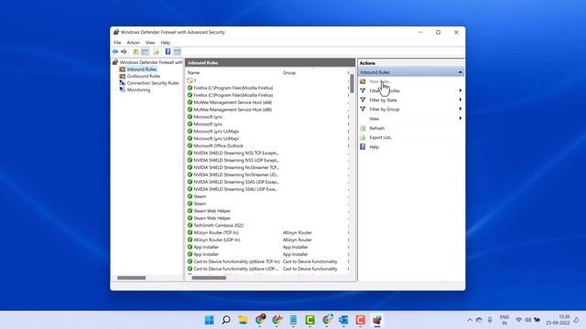The height and width of the screenshot is (329, 586).
Task: Select Outbound Rules in the tree
Action: coord(144,76)
